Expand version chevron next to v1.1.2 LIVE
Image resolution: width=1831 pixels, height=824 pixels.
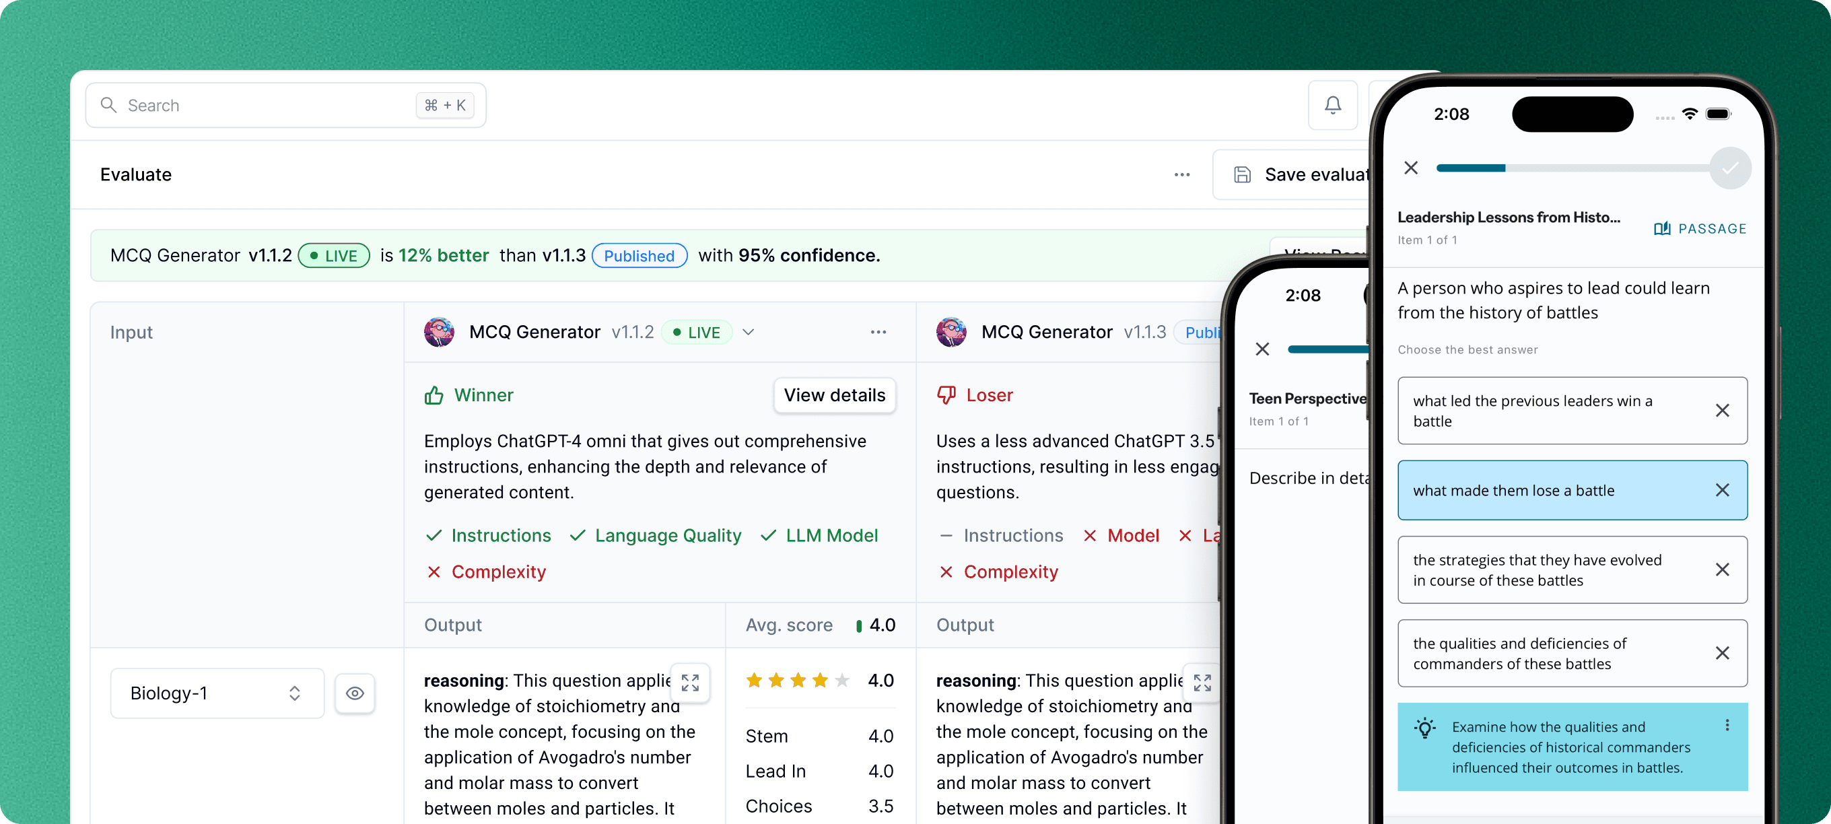(x=748, y=332)
